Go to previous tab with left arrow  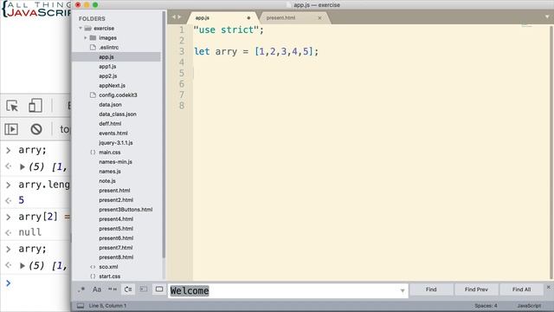click(x=174, y=17)
